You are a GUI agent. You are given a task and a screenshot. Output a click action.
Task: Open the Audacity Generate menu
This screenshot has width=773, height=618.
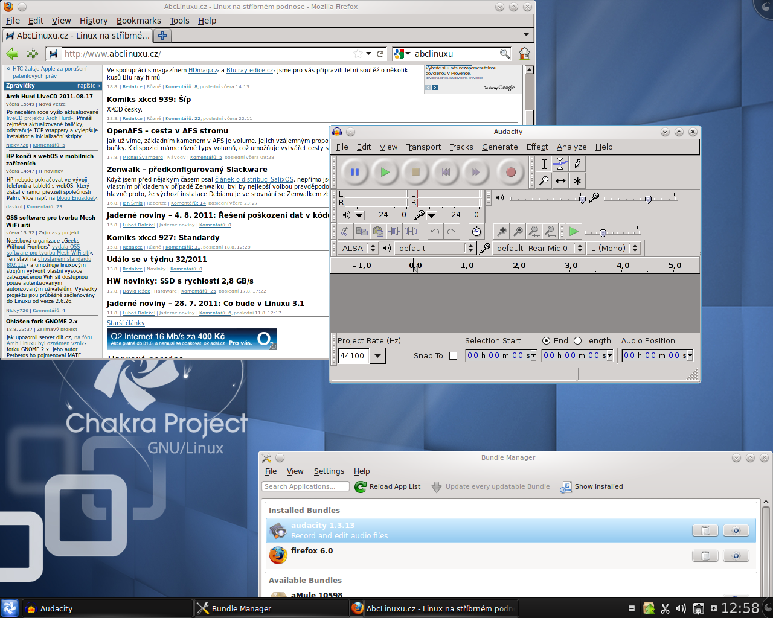click(x=499, y=147)
